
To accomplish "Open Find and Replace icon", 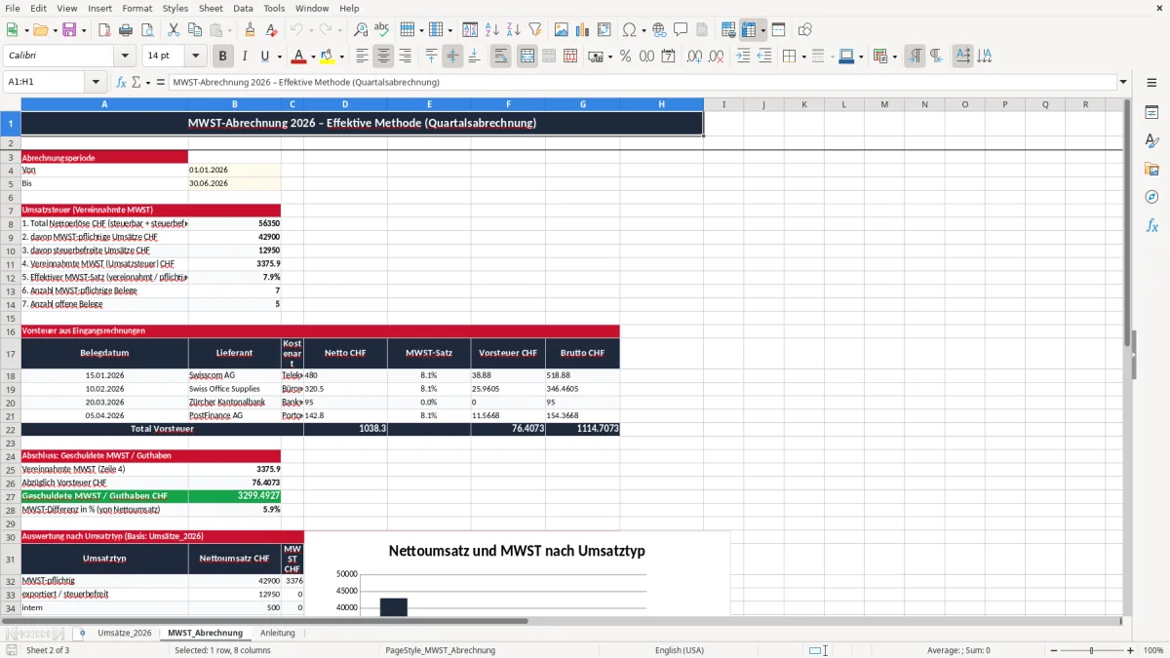I will [x=360, y=30].
